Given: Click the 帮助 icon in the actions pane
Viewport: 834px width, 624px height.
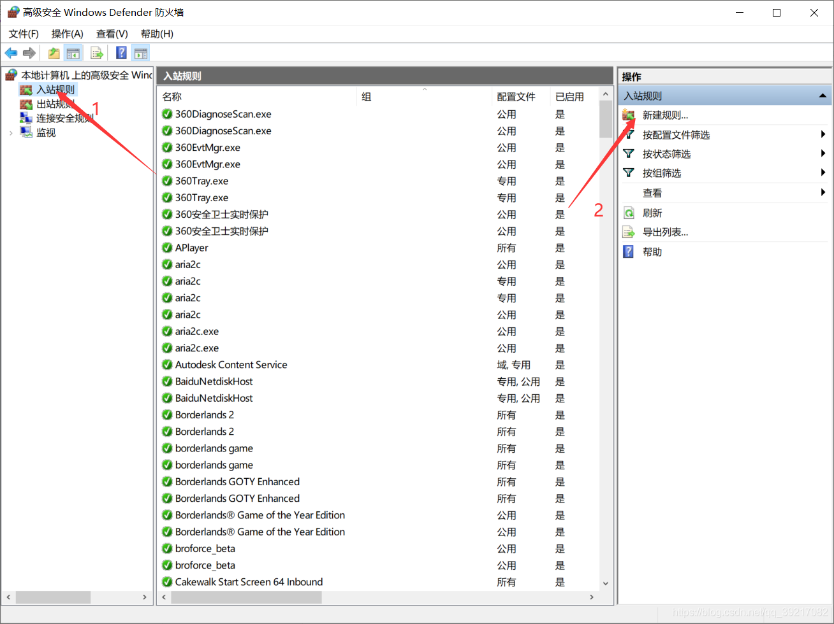Looking at the screenshot, I should (x=629, y=252).
